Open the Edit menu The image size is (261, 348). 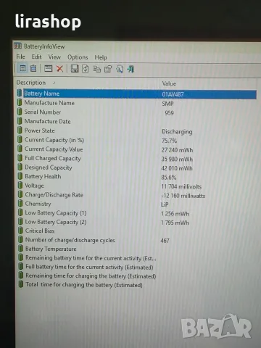[x=36, y=57]
